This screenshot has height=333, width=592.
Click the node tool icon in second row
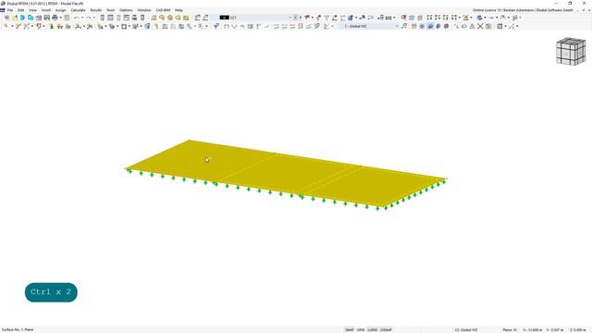6,26
